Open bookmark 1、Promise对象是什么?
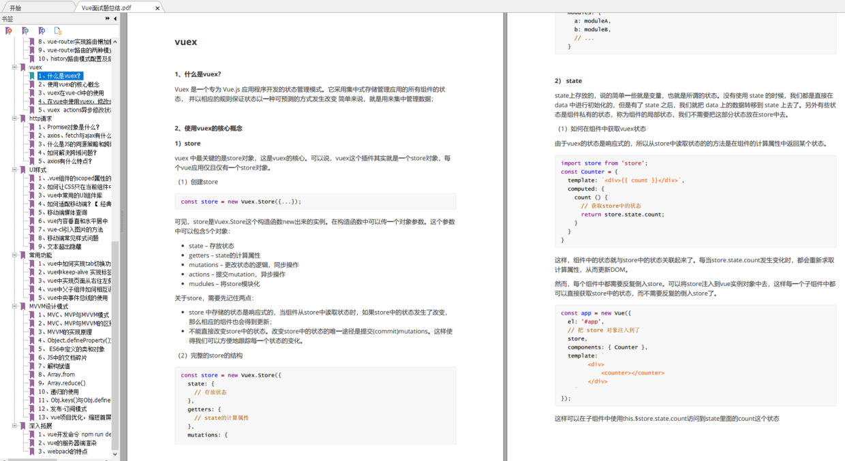The image size is (845, 461). [x=69, y=127]
